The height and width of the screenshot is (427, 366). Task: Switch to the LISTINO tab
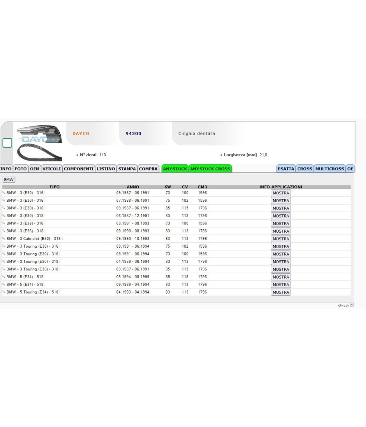(x=106, y=169)
